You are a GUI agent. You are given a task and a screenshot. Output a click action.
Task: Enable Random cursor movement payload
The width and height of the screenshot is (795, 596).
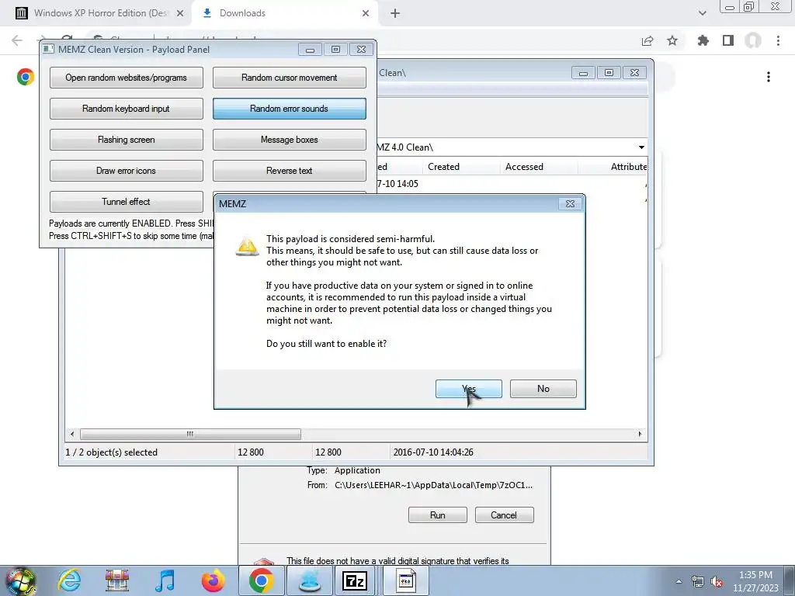click(289, 78)
